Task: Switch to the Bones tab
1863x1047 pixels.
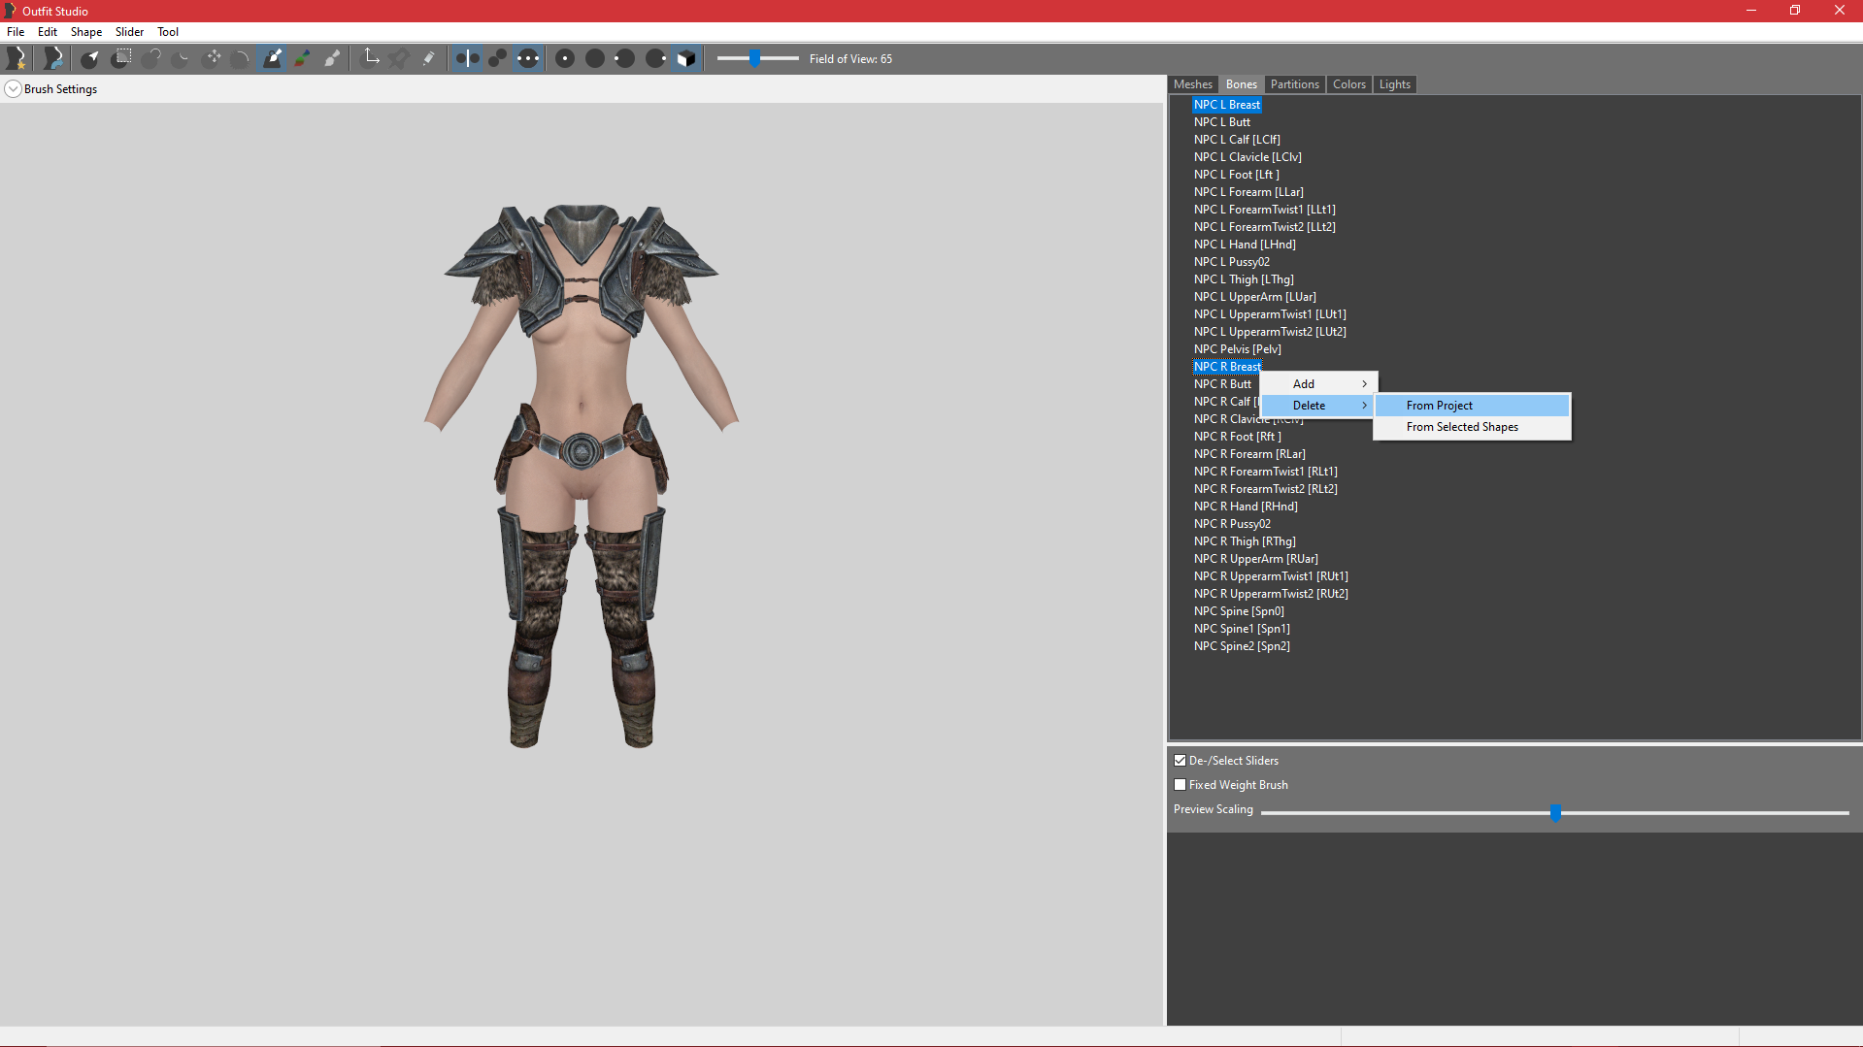Action: click(1241, 84)
